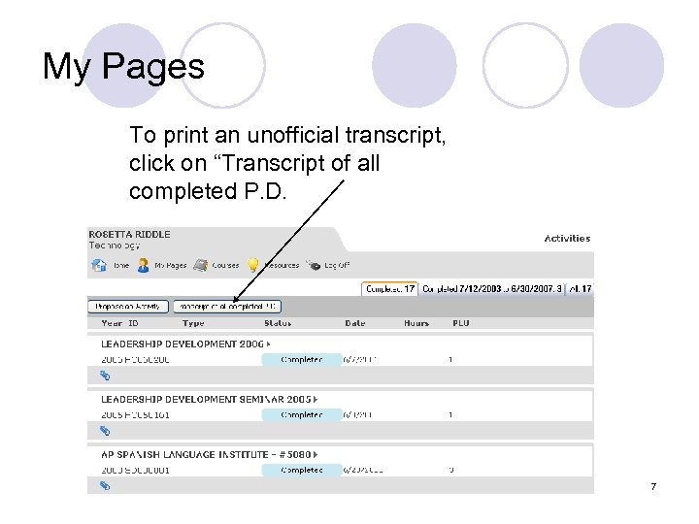Open Leadership Development 2006 activity title
The height and width of the screenshot is (524, 699).
tap(183, 344)
